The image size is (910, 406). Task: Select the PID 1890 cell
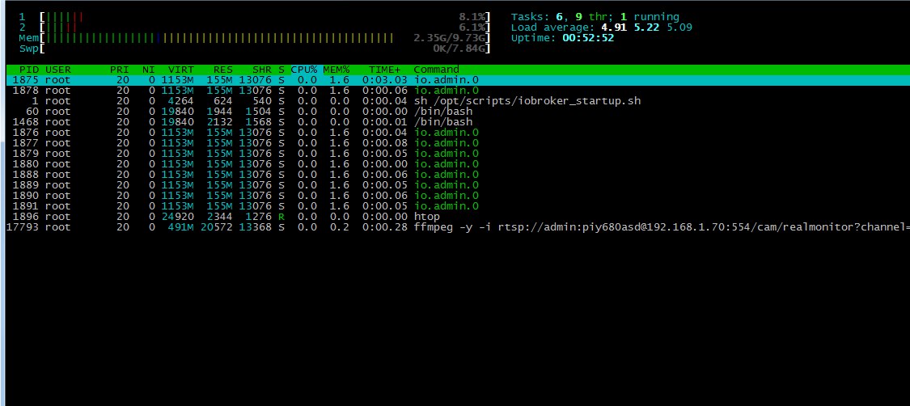pyautogui.click(x=26, y=195)
